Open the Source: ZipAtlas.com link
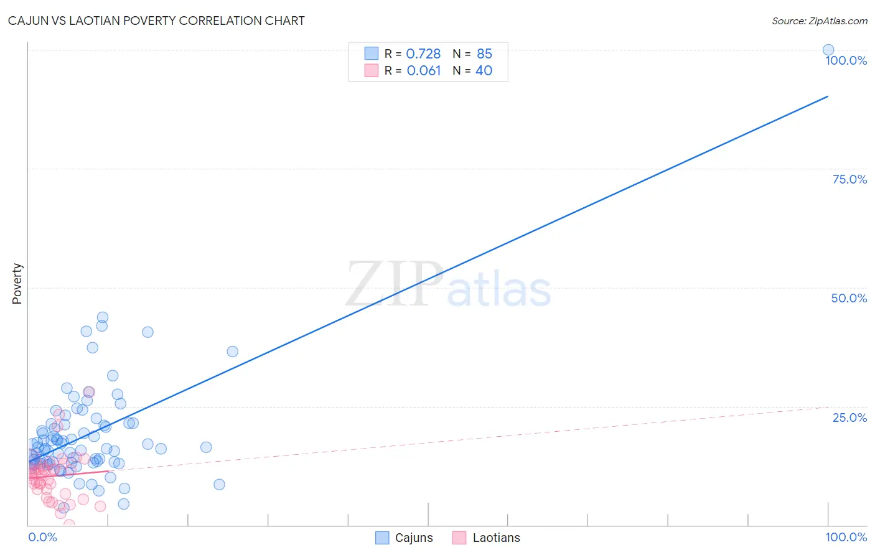This screenshot has height=555, width=875. 819,21
